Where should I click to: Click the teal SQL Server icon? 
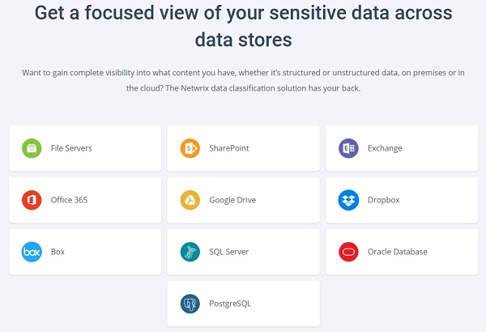[x=190, y=252]
